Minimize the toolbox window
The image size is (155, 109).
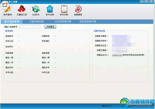pyautogui.click(x=142, y=1)
